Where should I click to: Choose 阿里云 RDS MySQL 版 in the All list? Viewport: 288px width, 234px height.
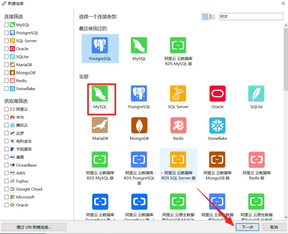point(100,165)
